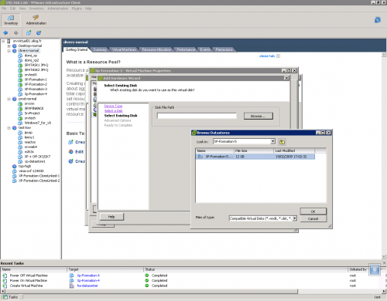Switch to the Performance tab
The width and height of the screenshot is (387, 301).
(x=186, y=49)
